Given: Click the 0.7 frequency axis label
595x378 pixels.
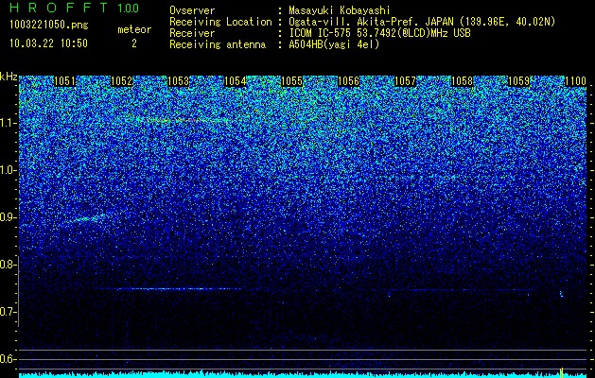Looking at the screenshot, I should point(8,312).
